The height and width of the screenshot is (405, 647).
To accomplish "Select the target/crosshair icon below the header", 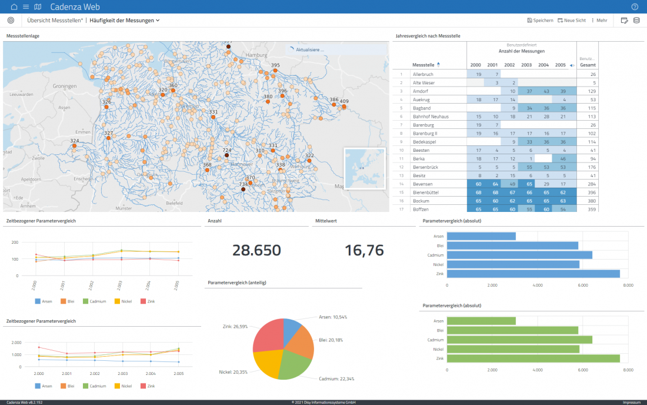I will (10, 20).
